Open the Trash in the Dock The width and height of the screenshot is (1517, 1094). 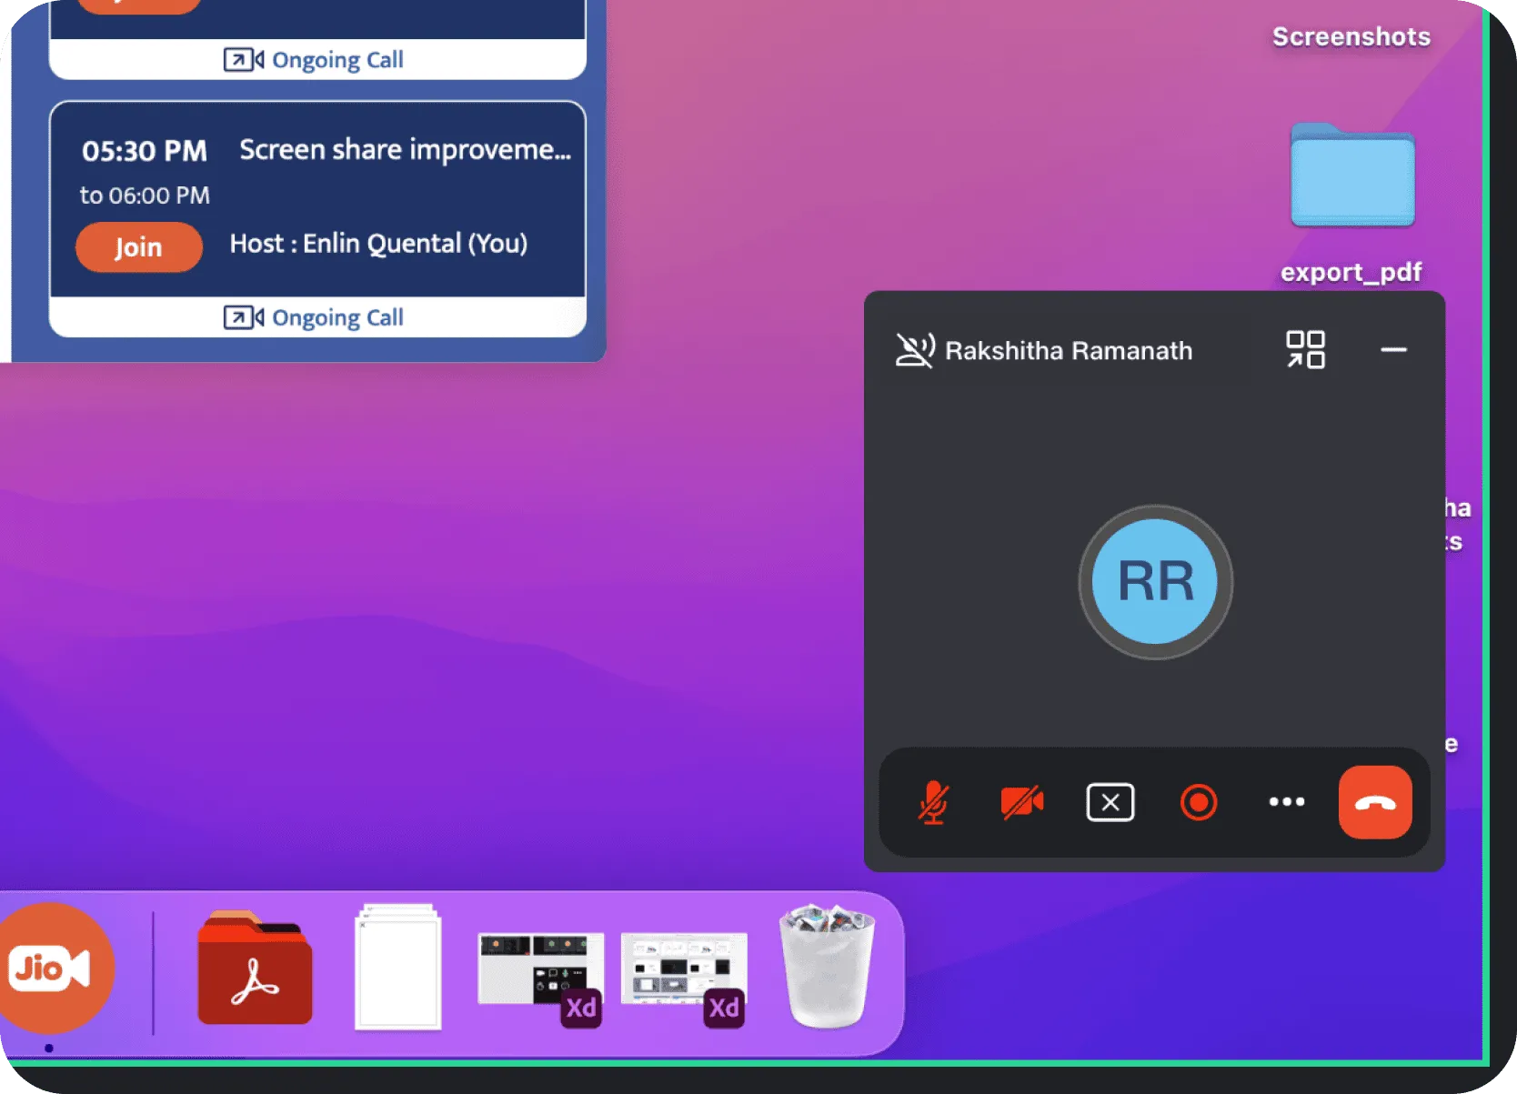coord(827,967)
